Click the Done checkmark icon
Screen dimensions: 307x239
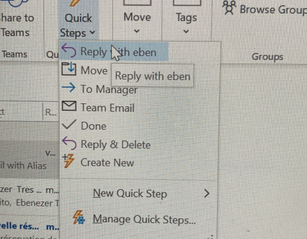(x=69, y=124)
